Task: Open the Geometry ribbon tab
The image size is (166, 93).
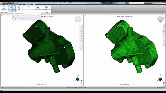Action: tap(17, 5)
